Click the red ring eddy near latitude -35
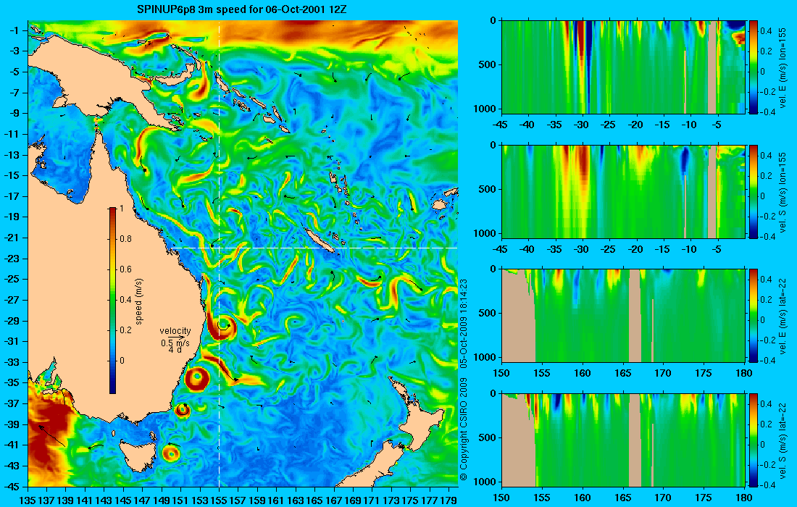The height and width of the screenshot is (507, 797). pyautogui.click(x=196, y=379)
